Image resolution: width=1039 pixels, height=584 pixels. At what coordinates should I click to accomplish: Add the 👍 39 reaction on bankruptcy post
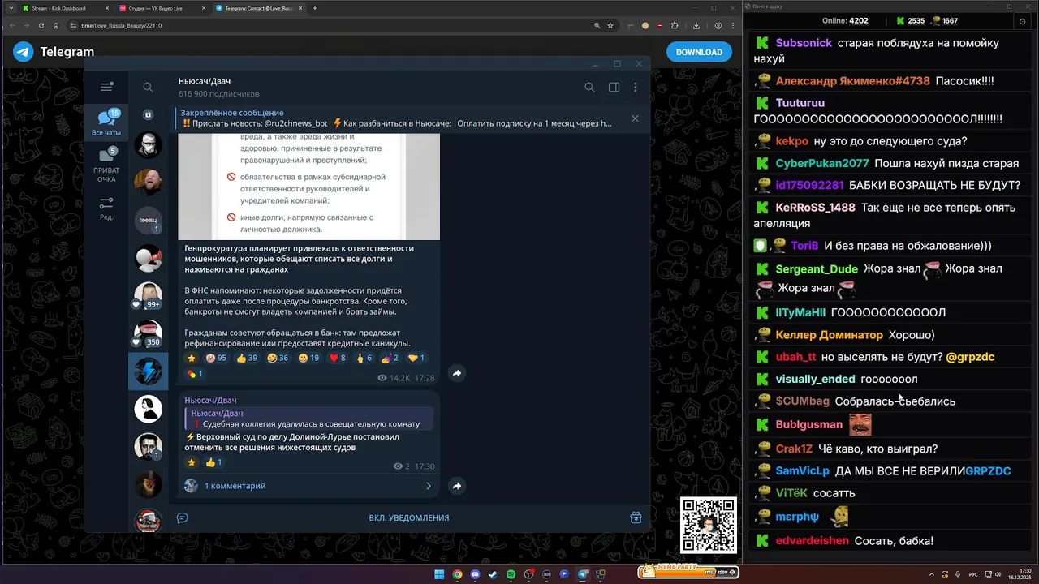(247, 358)
